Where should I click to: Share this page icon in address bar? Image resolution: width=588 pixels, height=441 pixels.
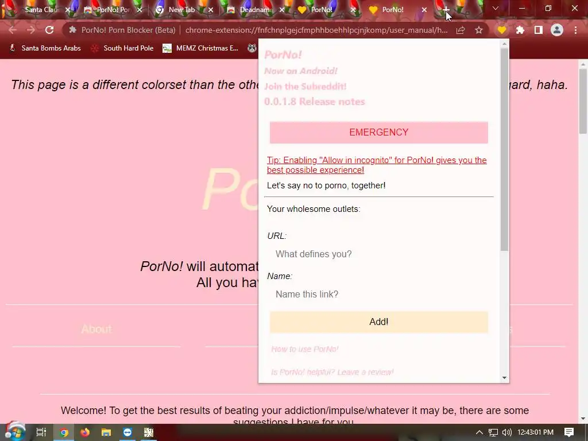(x=461, y=30)
